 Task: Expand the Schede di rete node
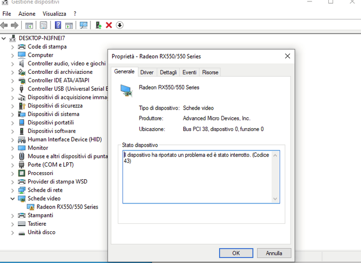click(x=12, y=190)
